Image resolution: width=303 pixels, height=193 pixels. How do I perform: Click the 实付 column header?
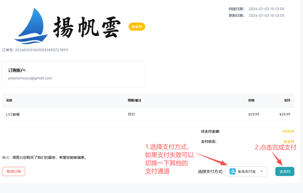(287, 100)
